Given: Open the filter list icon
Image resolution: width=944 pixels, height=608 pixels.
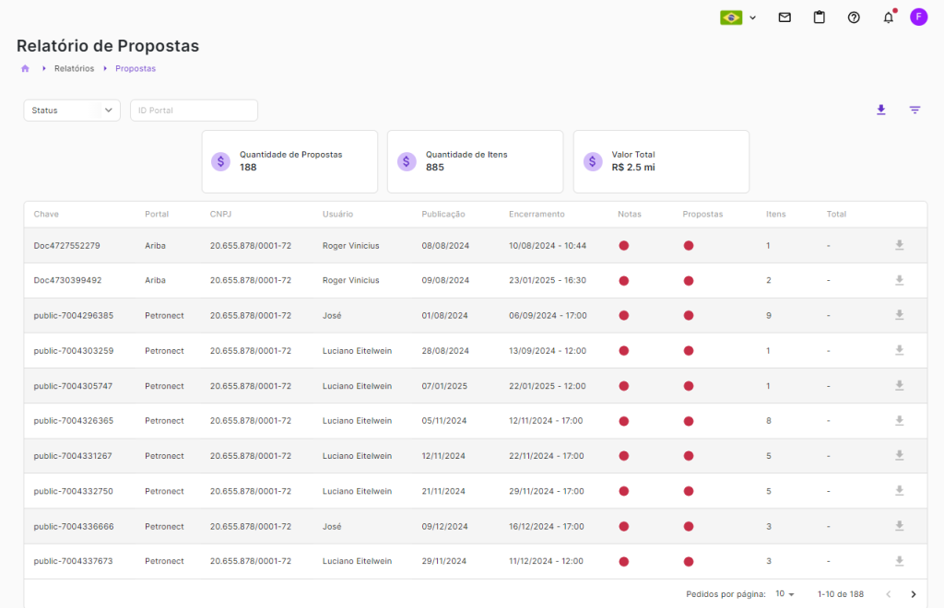Looking at the screenshot, I should [914, 111].
